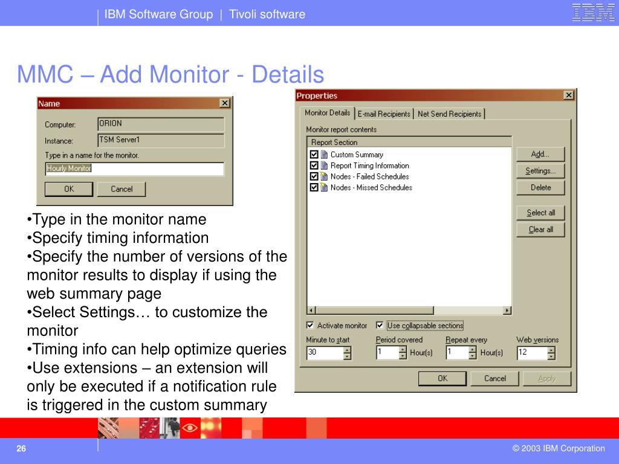Switch to the Monitor Details tab
The width and height of the screenshot is (619, 464).
click(x=327, y=113)
